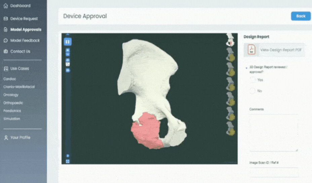
Task: Click the pink highlighted region of pelvis model
Action: point(147,131)
